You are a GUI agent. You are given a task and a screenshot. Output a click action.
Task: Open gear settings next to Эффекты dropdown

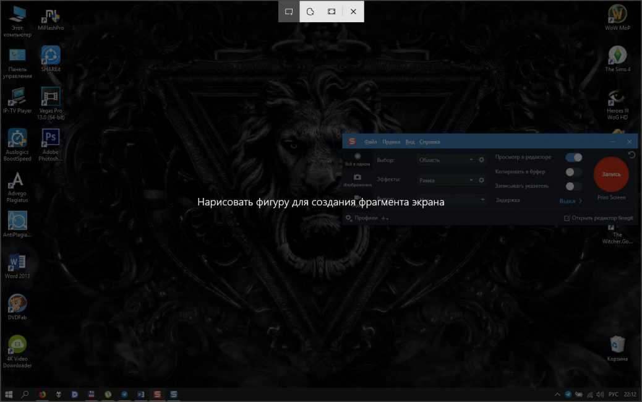point(481,180)
